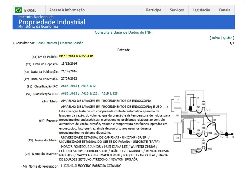The height and width of the screenshot is (176, 247).
Task: Click deposit date 18/12/2014
Action: coord(69,64)
